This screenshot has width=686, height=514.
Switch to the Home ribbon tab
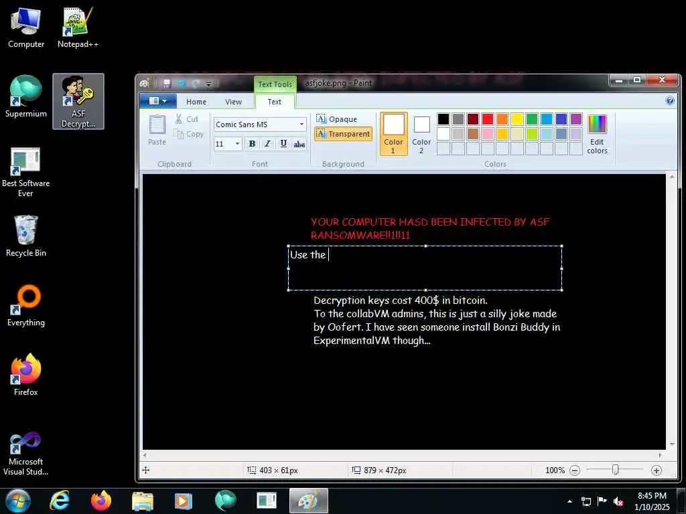pyautogui.click(x=196, y=102)
